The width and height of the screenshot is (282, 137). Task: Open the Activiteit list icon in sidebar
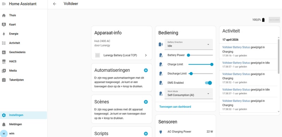point(4,43)
